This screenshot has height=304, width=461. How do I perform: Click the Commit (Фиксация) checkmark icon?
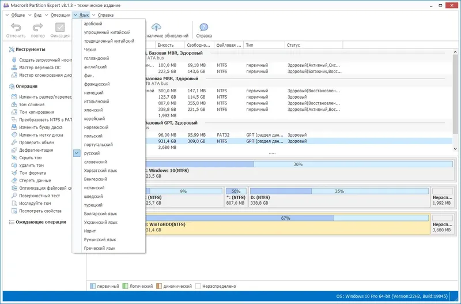tap(59, 28)
